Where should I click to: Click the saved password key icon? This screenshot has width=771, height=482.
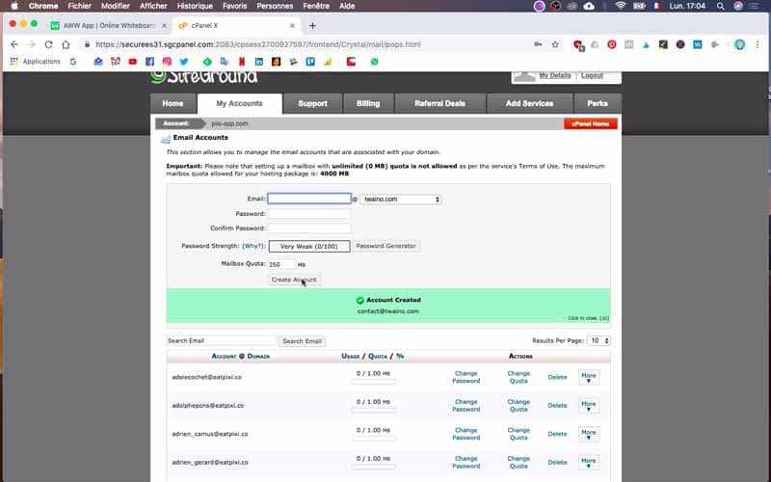[538, 44]
